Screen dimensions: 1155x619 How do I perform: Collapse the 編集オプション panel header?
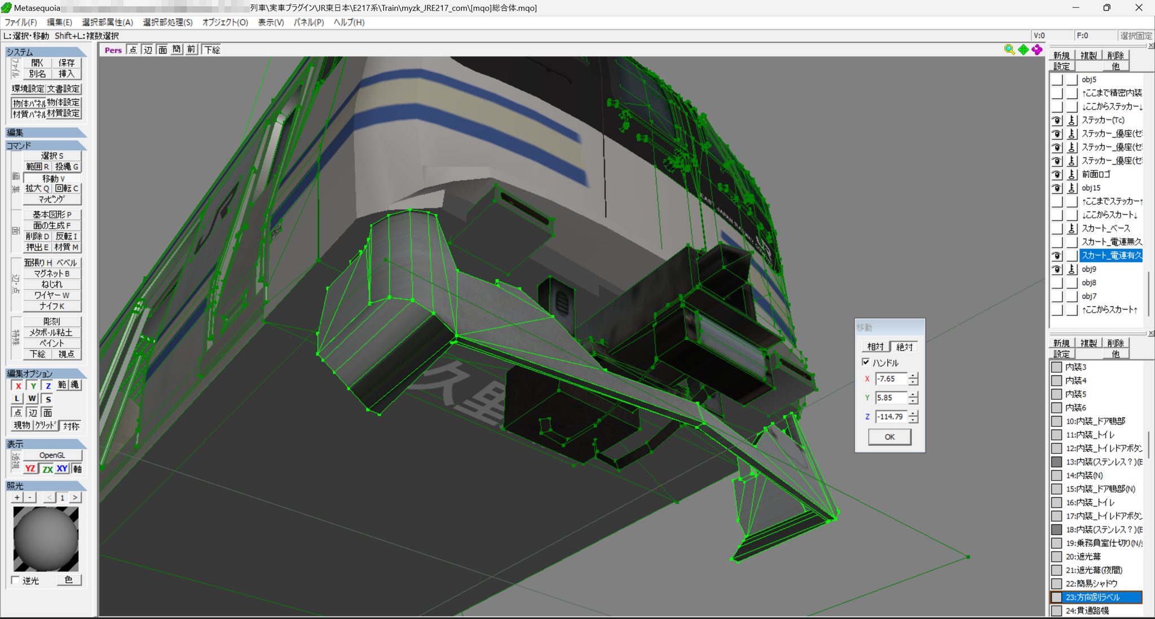pos(46,373)
